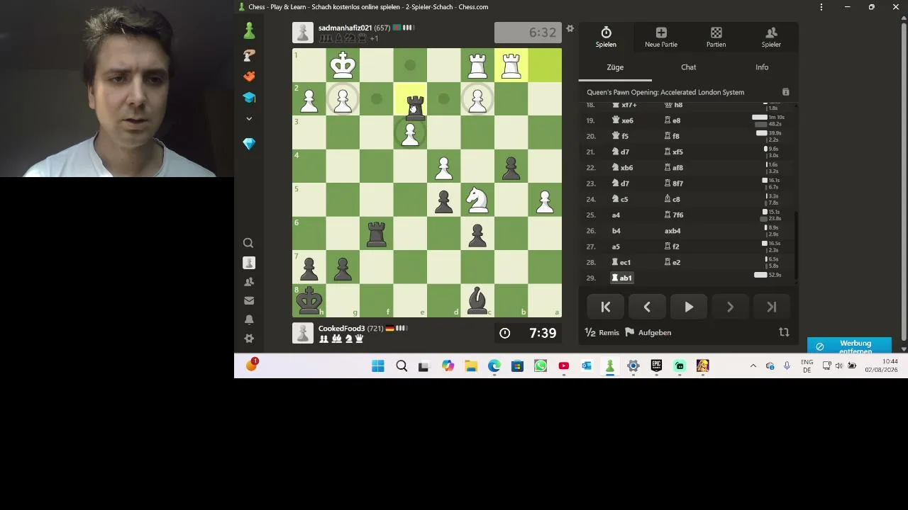Open the ENG DE language switcher
Image resolution: width=908 pixels, height=510 pixels.
click(x=807, y=366)
